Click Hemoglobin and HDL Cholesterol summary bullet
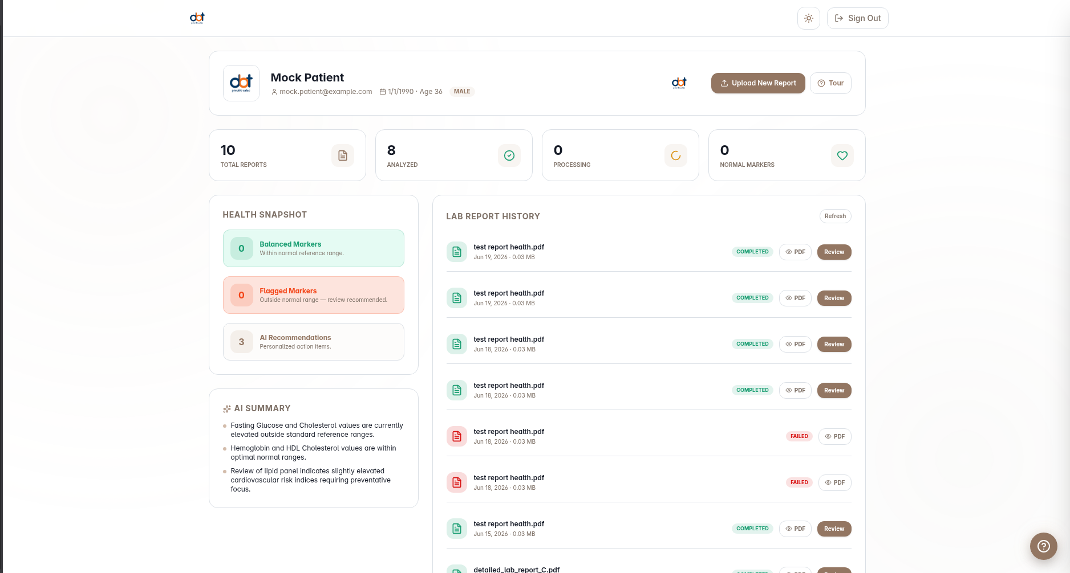1070x573 pixels. [313, 453]
